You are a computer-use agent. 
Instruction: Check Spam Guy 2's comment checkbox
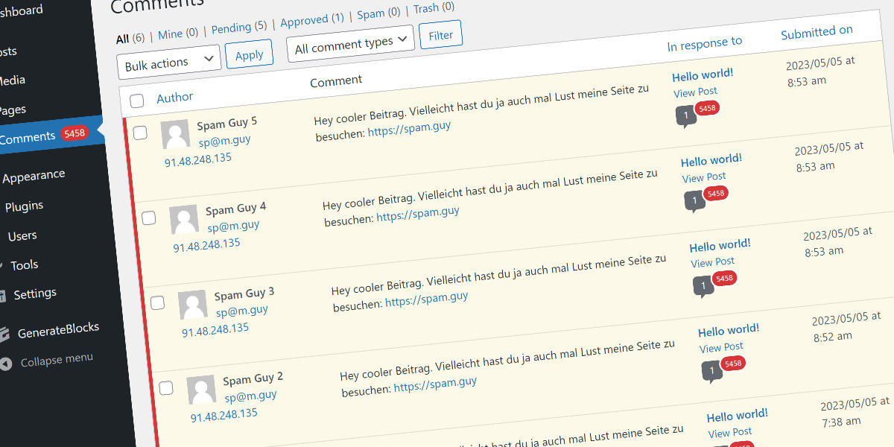(x=167, y=387)
